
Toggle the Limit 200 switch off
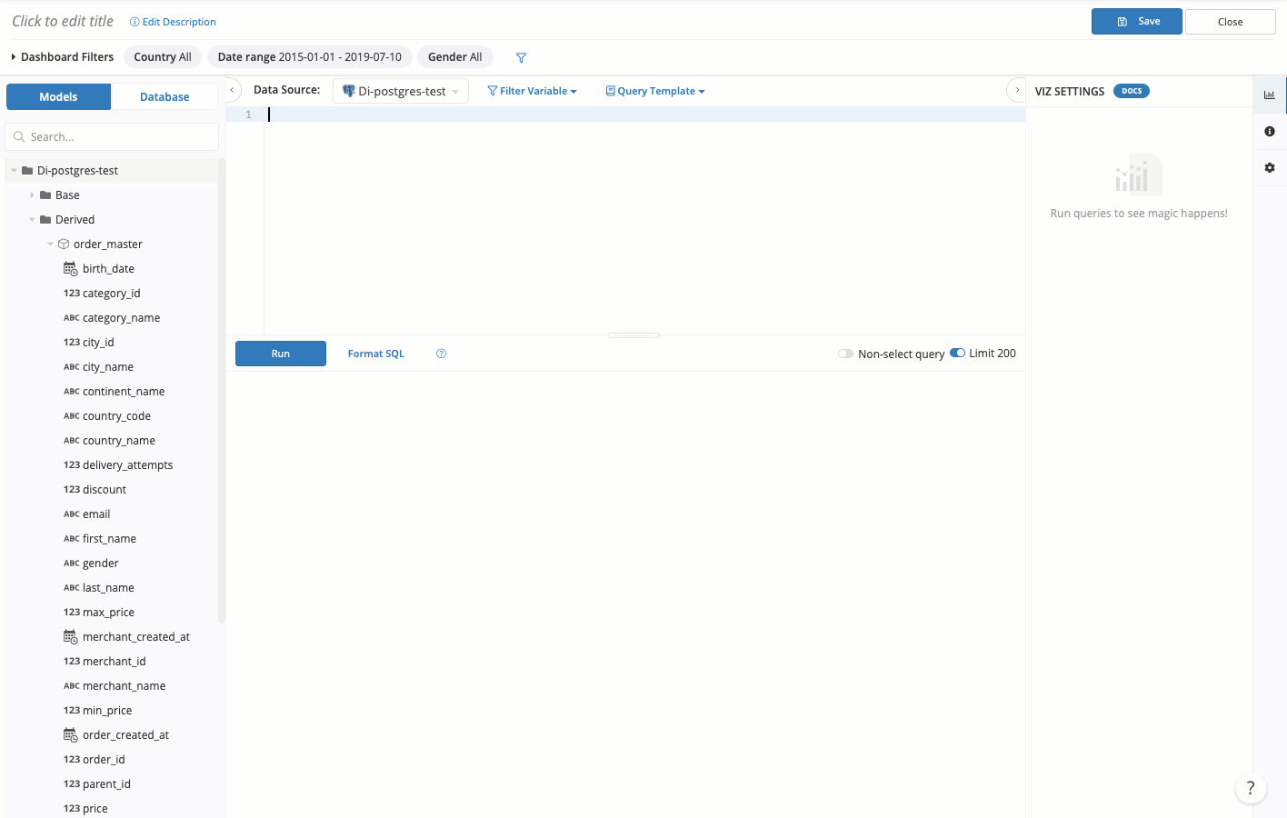957,354
